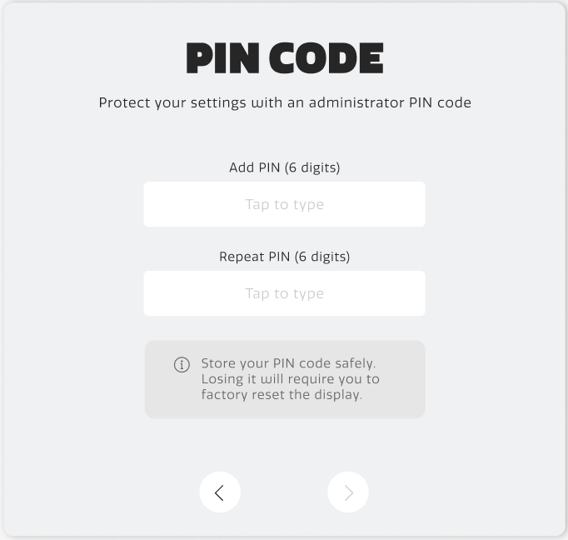This screenshot has width=568, height=540.
Task: Proceed with the right chevron button
Action: (348, 492)
